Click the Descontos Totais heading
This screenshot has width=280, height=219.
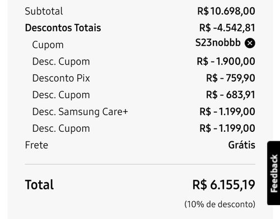[x=63, y=28]
